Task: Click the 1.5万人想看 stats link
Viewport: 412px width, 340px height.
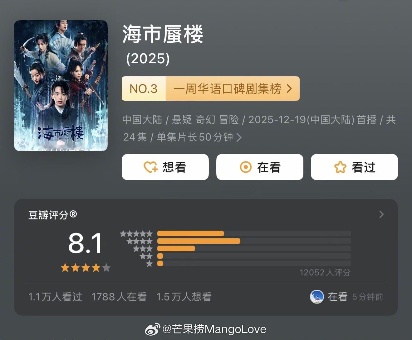Action: coord(184,297)
